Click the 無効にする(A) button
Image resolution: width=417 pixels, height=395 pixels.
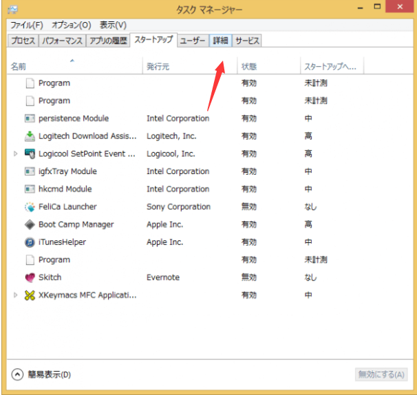point(381,374)
